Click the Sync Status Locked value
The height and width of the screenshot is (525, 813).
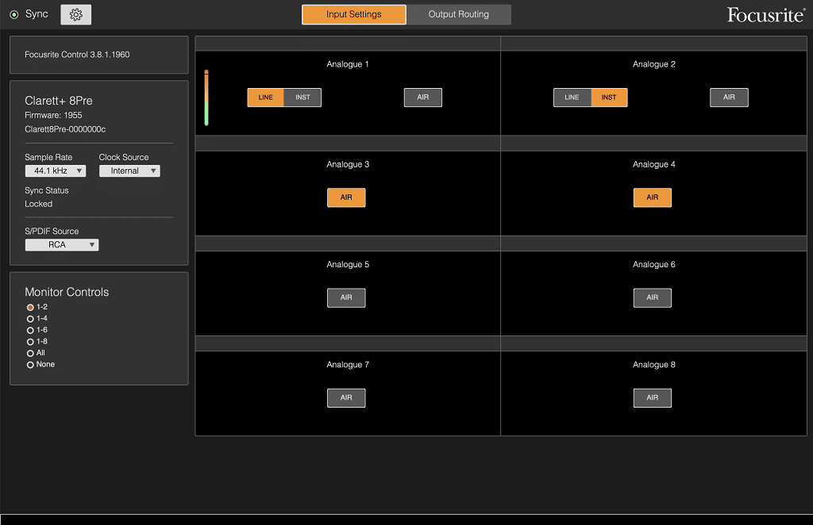(x=38, y=204)
